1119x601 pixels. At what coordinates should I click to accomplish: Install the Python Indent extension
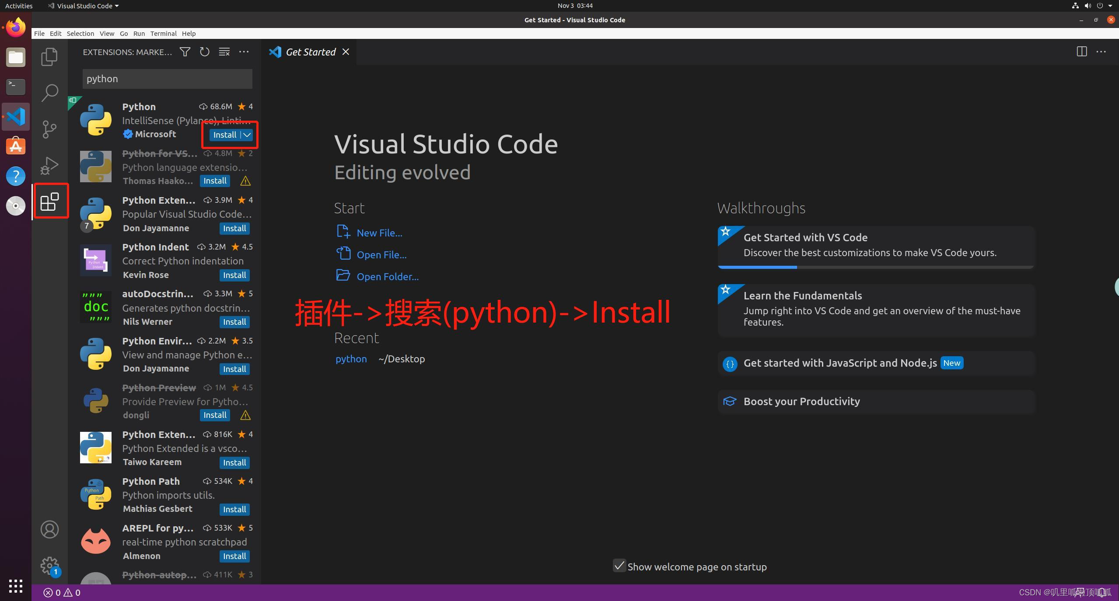pos(234,275)
